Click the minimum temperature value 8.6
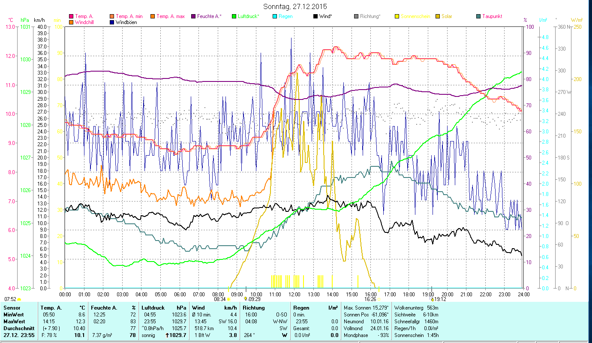Image resolution: width=592 pixels, height=343 pixels. coord(82,314)
